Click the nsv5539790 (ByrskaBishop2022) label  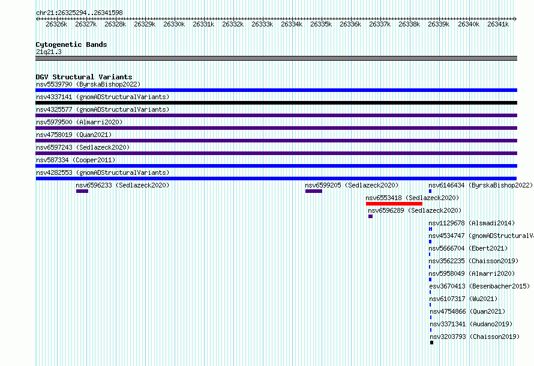click(88, 84)
